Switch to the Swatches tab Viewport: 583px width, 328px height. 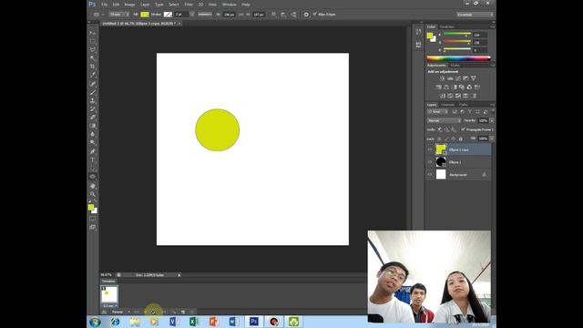point(447,26)
